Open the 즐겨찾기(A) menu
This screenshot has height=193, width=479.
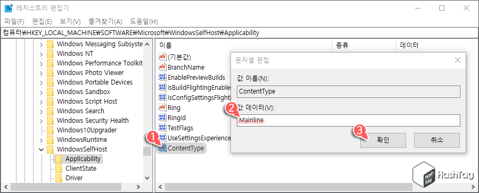pyautogui.click(x=105, y=22)
